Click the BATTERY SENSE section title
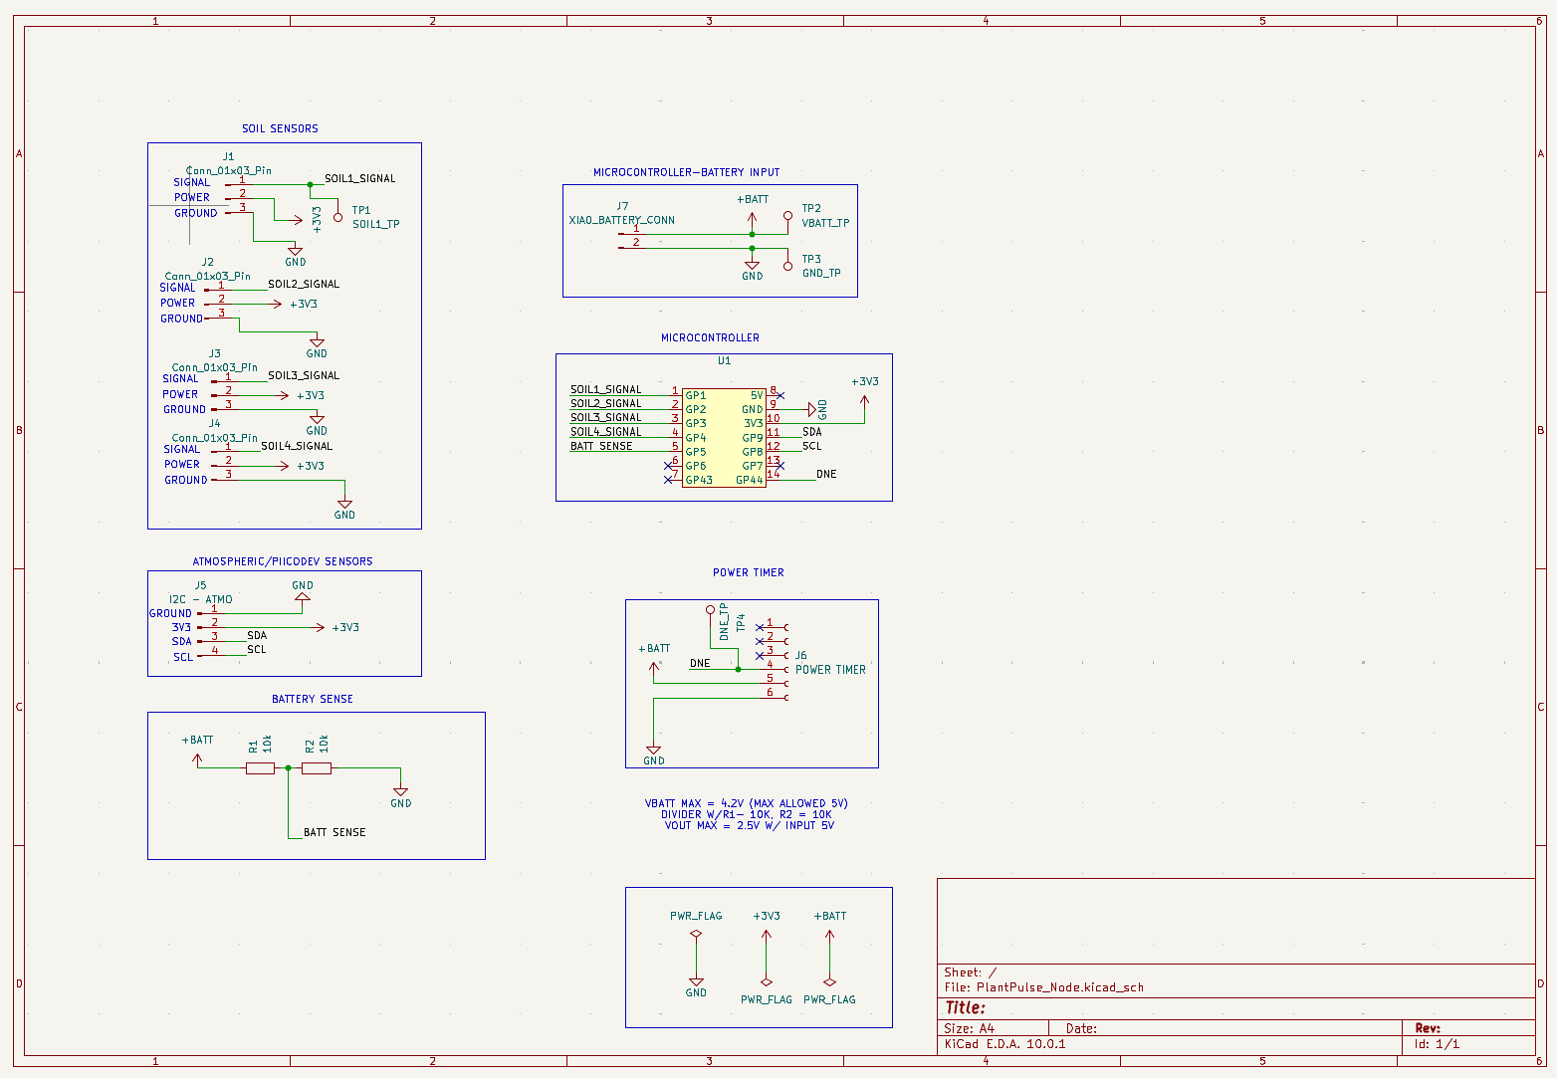1557x1078 pixels. [313, 699]
